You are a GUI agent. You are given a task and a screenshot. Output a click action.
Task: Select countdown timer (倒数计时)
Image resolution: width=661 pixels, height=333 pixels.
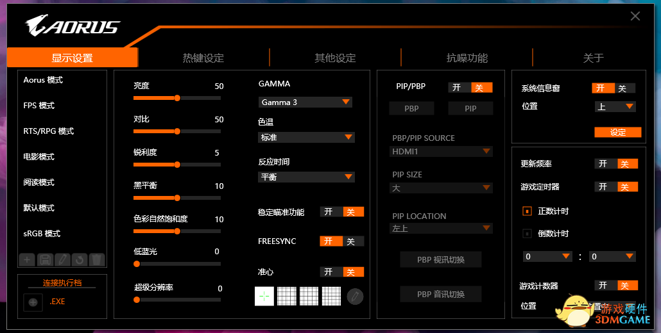tap(527, 233)
